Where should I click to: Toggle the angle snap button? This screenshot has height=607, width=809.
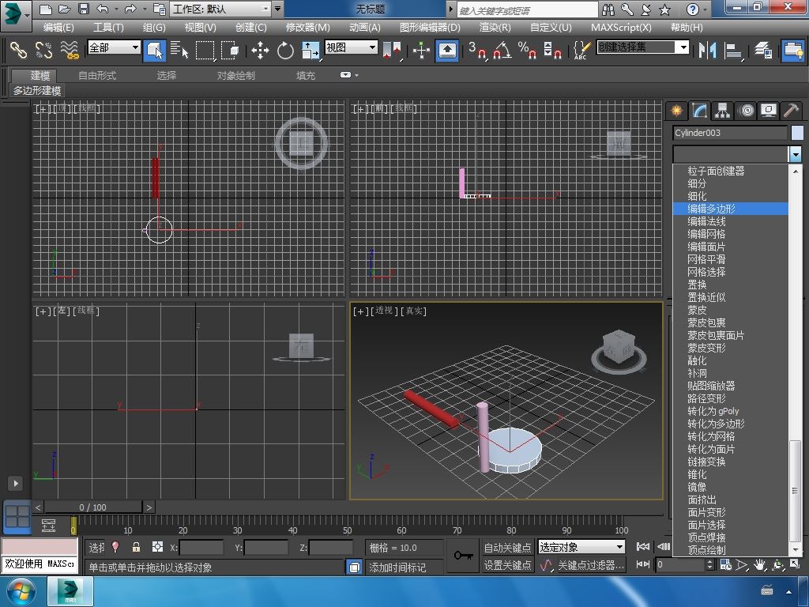click(x=502, y=51)
